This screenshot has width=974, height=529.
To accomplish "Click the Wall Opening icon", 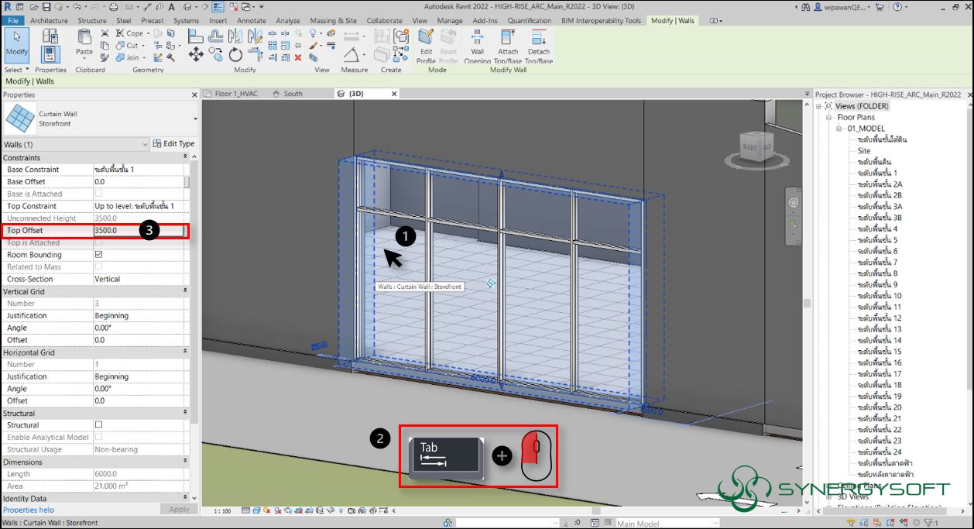I will click(x=478, y=45).
